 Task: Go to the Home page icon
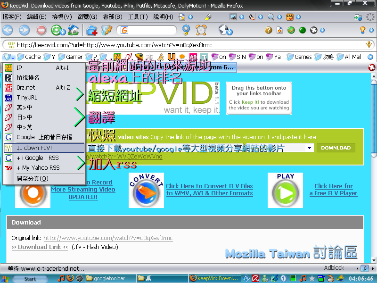click(74, 30)
